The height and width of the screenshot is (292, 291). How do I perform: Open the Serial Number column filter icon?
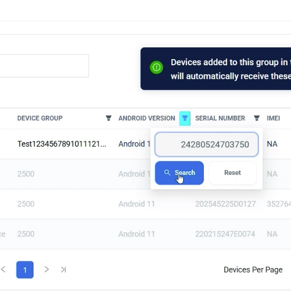(257, 118)
